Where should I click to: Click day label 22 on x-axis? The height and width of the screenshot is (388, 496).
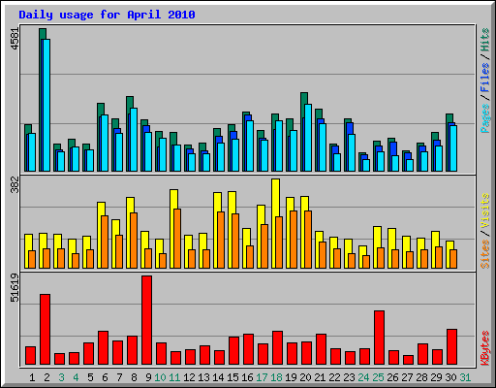(334, 377)
